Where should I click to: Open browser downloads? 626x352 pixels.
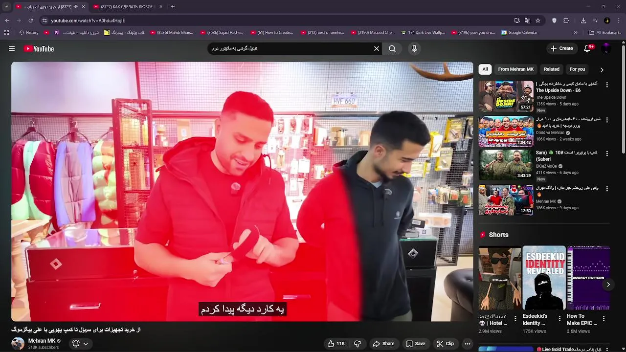click(x=583, y=21)
